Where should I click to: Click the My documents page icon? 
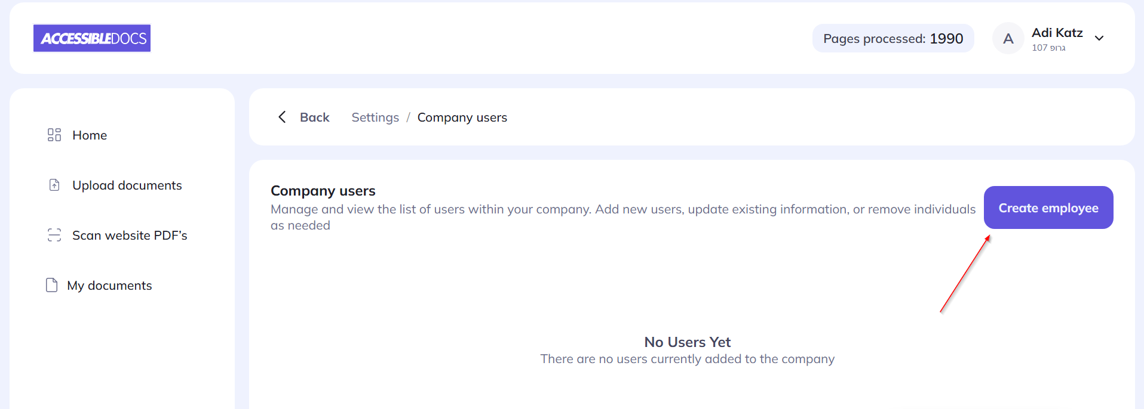point(52,285)
